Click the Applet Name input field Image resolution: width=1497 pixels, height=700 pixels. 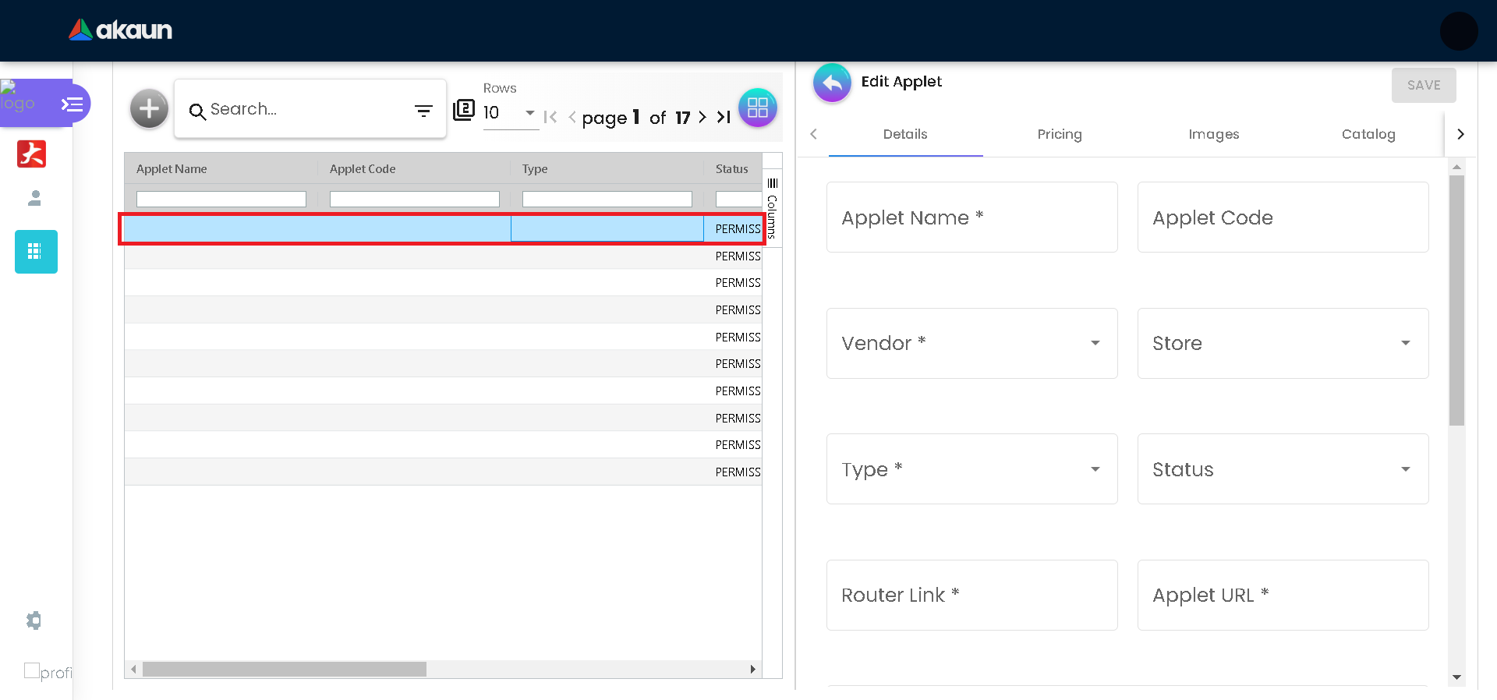tap(971, 217)
